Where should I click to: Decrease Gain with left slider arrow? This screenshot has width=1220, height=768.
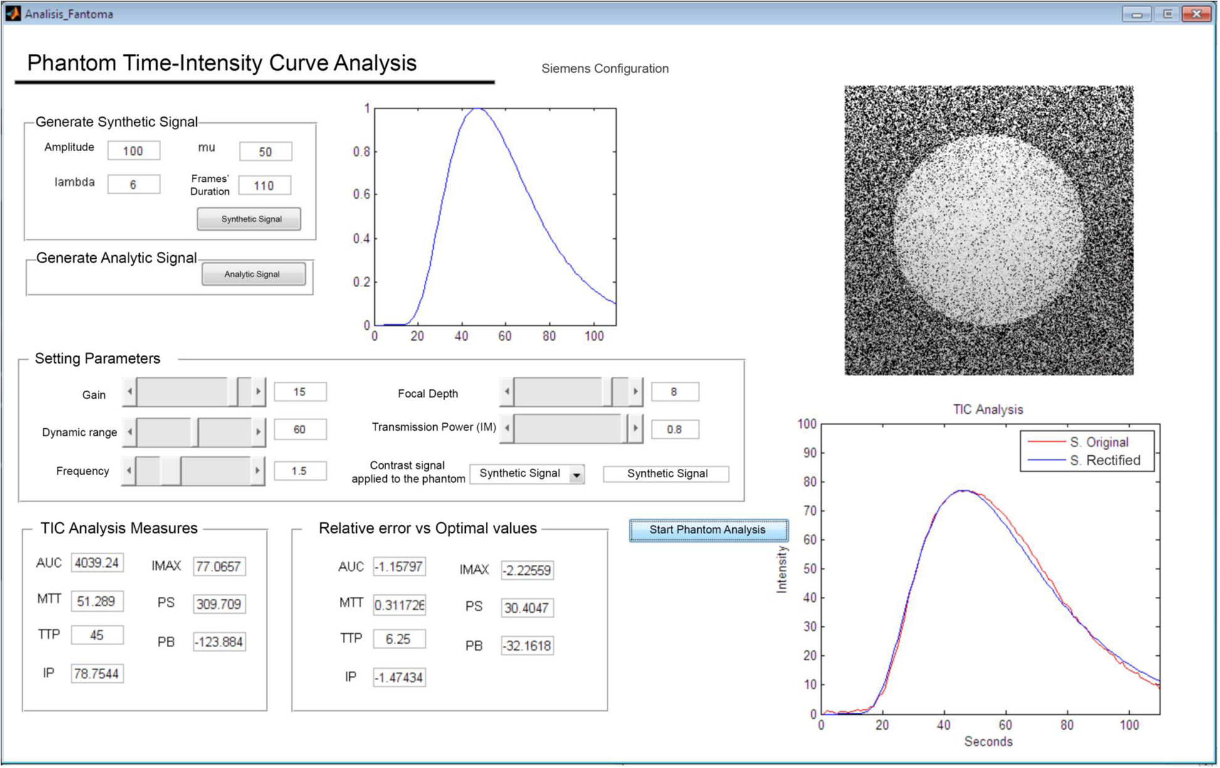(x=130, y=392)
